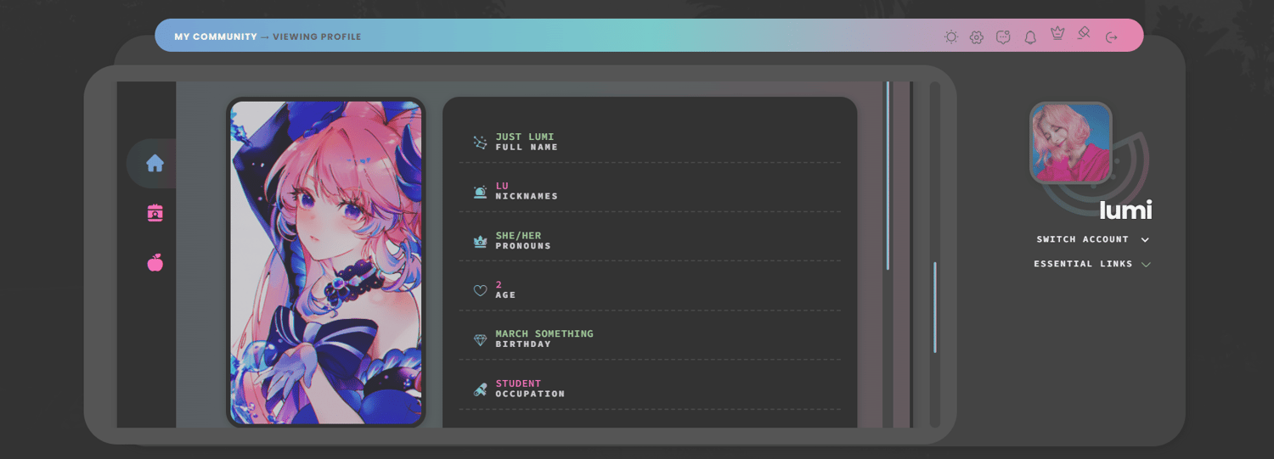1274x459 pixels.
Task: Click lumi's avatar thumbnail on the right
Action: [1071, 143]
